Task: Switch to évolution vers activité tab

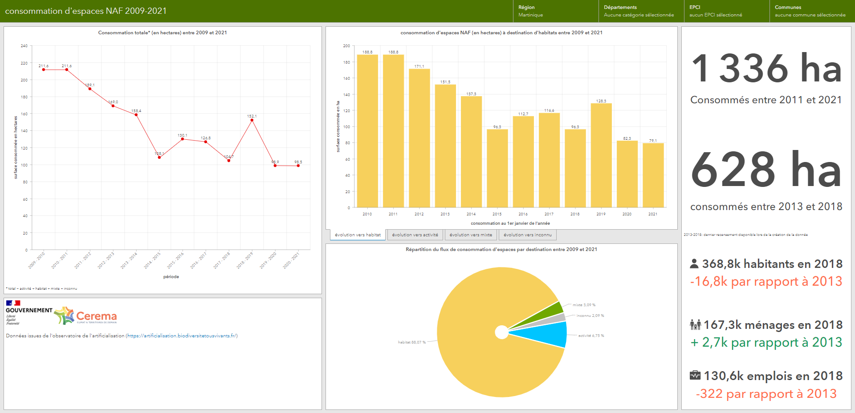Action: [x=415, y=235]
